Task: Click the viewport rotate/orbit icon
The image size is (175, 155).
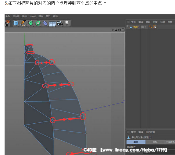Action: click(x=120, y=30)
